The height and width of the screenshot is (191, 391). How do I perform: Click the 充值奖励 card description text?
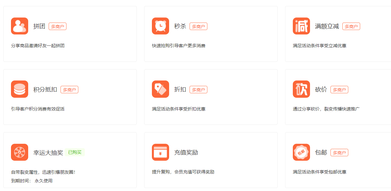coord(183,172)
